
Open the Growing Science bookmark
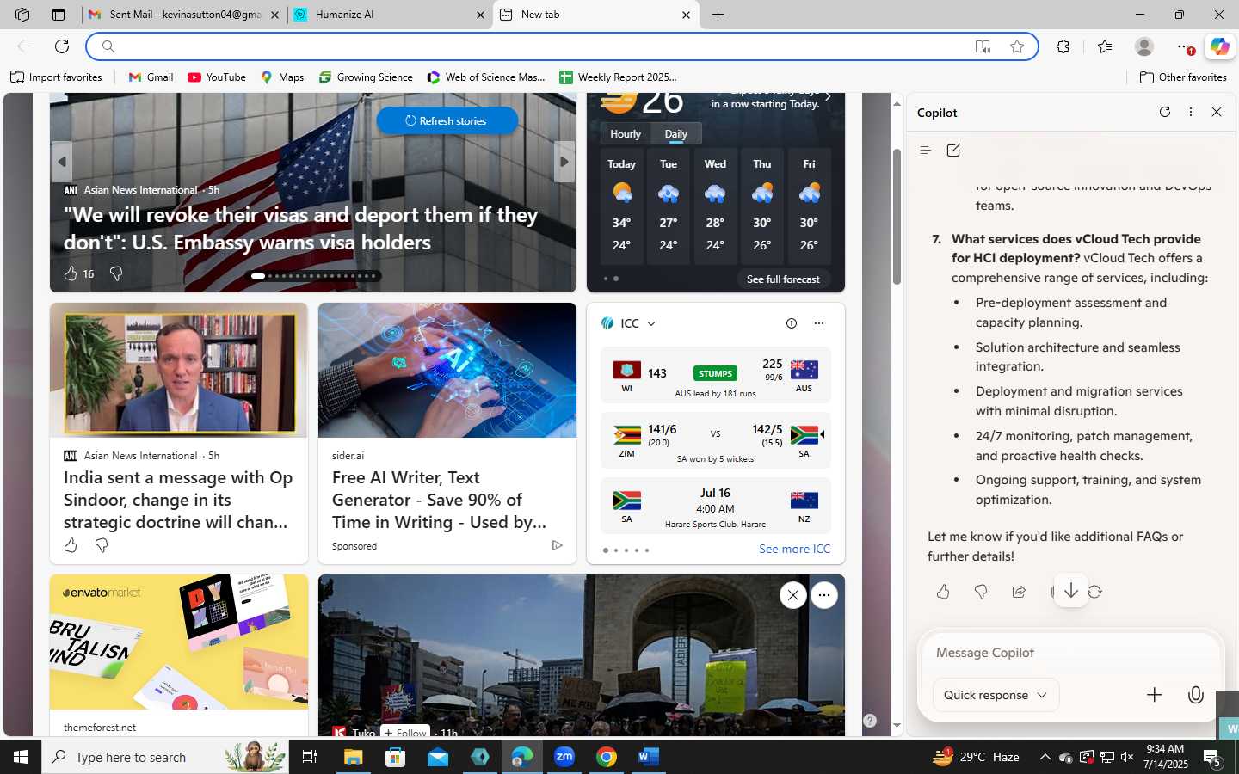click(x=366, y=77)
